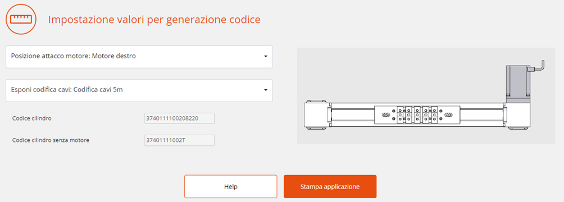
Task: Click the orange ruler icon in circle
Action: pos(21,20)
